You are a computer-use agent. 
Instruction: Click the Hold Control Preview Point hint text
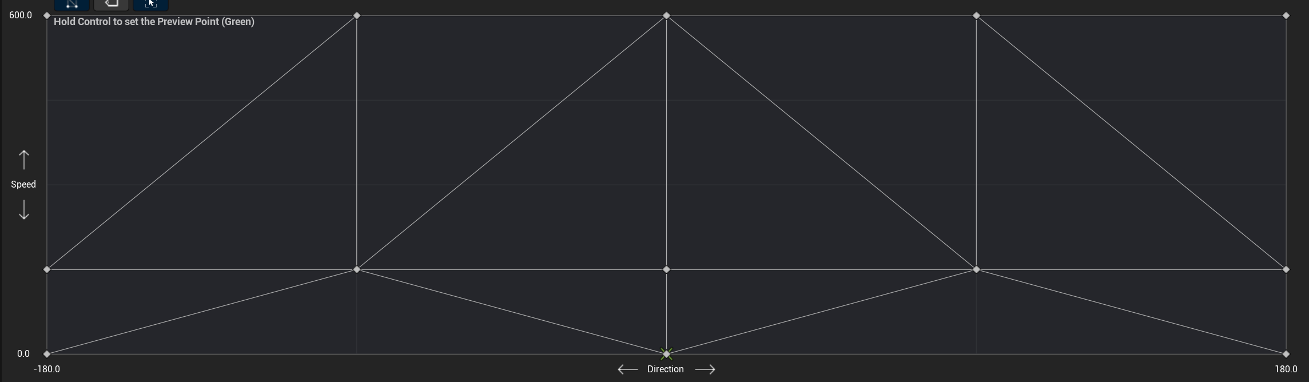pos(154,22)
